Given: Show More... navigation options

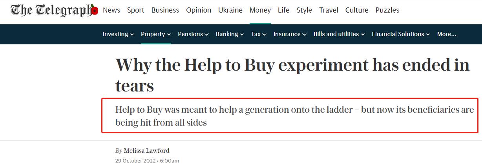Looking at the screenshot, I should coord(447,34).
